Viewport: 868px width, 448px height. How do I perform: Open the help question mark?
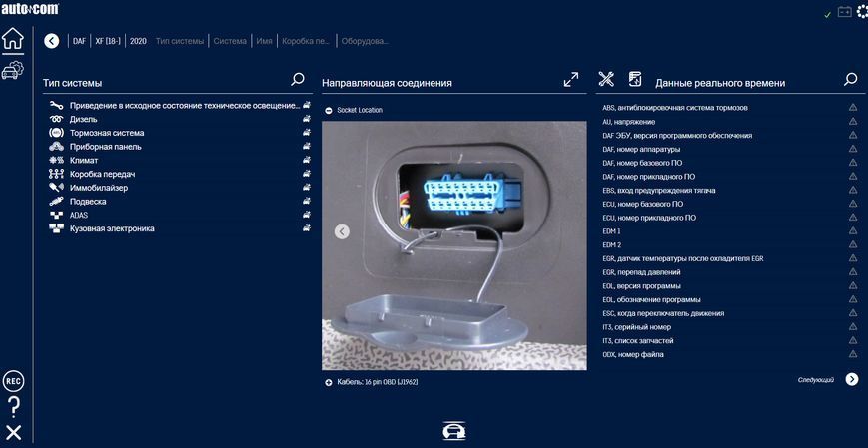(14, 406)
